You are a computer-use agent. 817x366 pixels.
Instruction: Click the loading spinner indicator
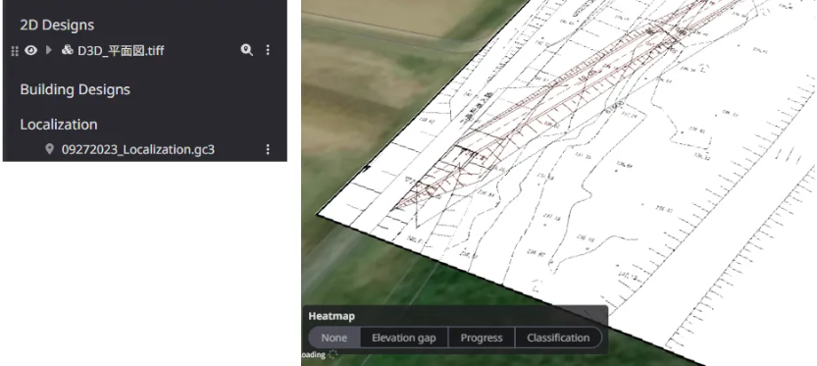pos(332,355)
